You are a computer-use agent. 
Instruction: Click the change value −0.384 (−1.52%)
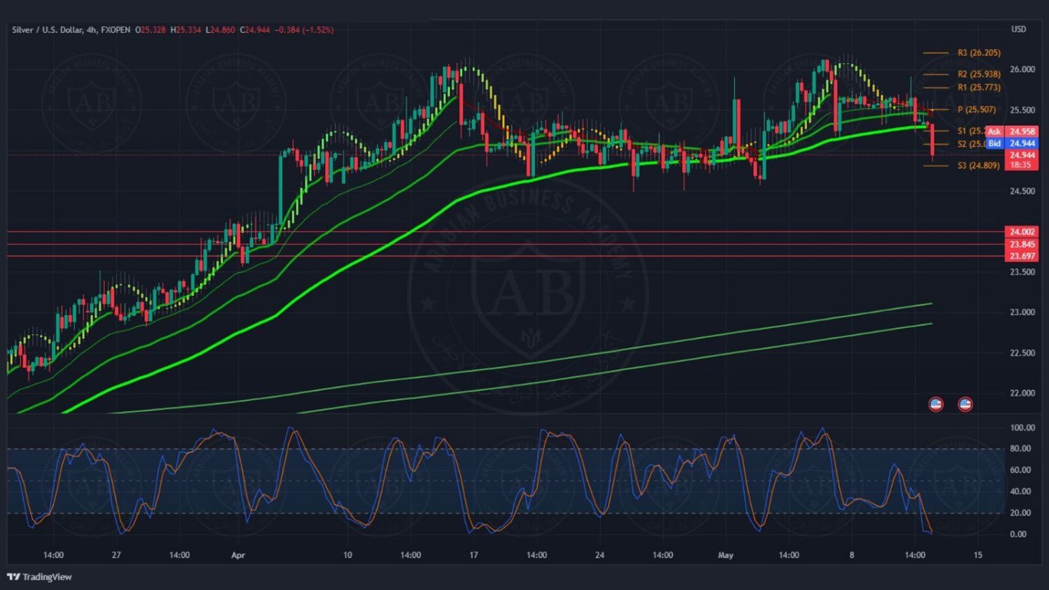(304, 30)
